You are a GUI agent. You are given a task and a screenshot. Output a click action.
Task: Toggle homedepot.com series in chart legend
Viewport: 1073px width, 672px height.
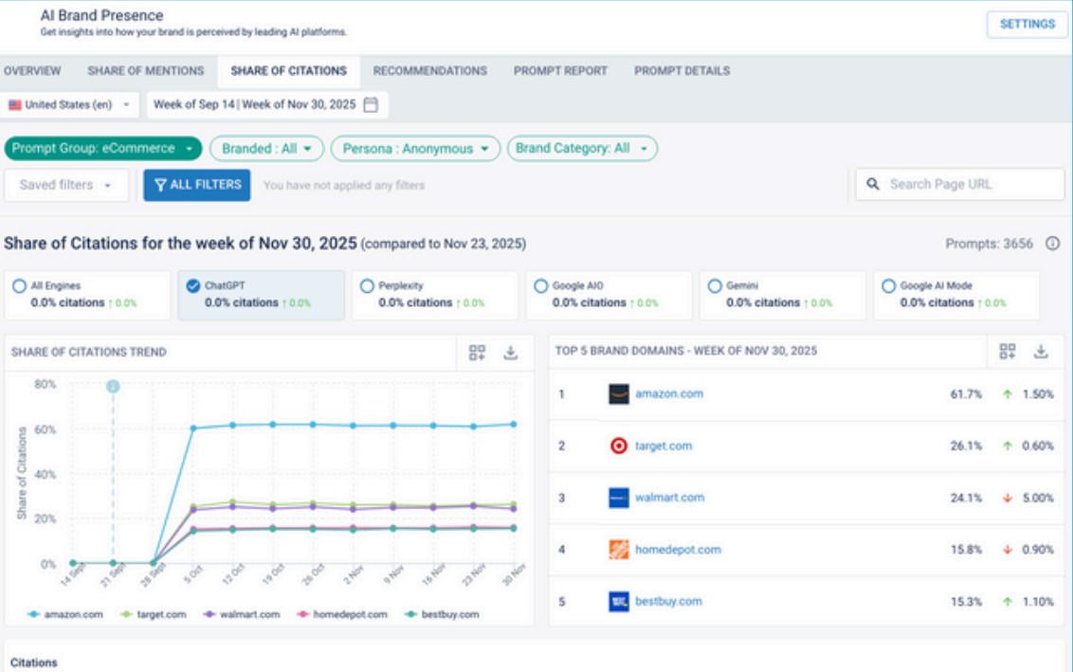click(341, 614)
